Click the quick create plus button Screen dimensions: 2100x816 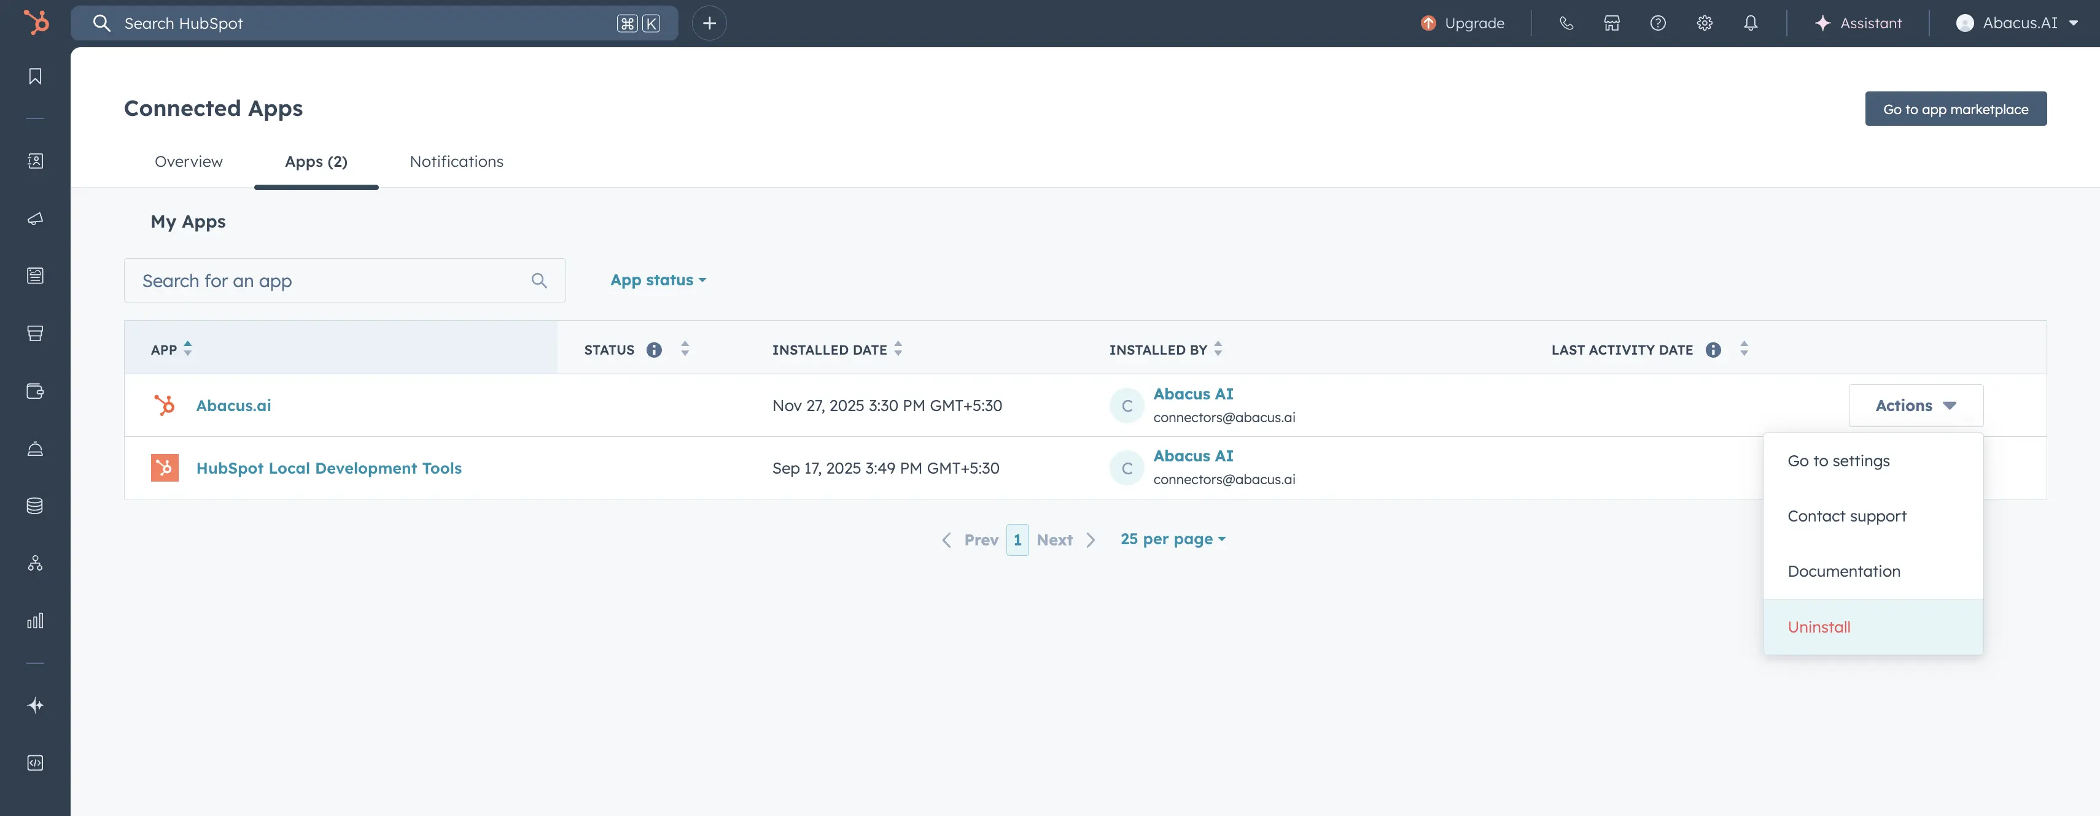pos(709,23)
